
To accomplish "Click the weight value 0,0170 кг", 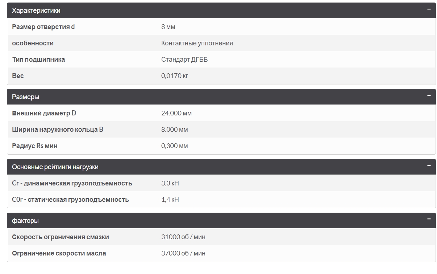I will point(174,76).
